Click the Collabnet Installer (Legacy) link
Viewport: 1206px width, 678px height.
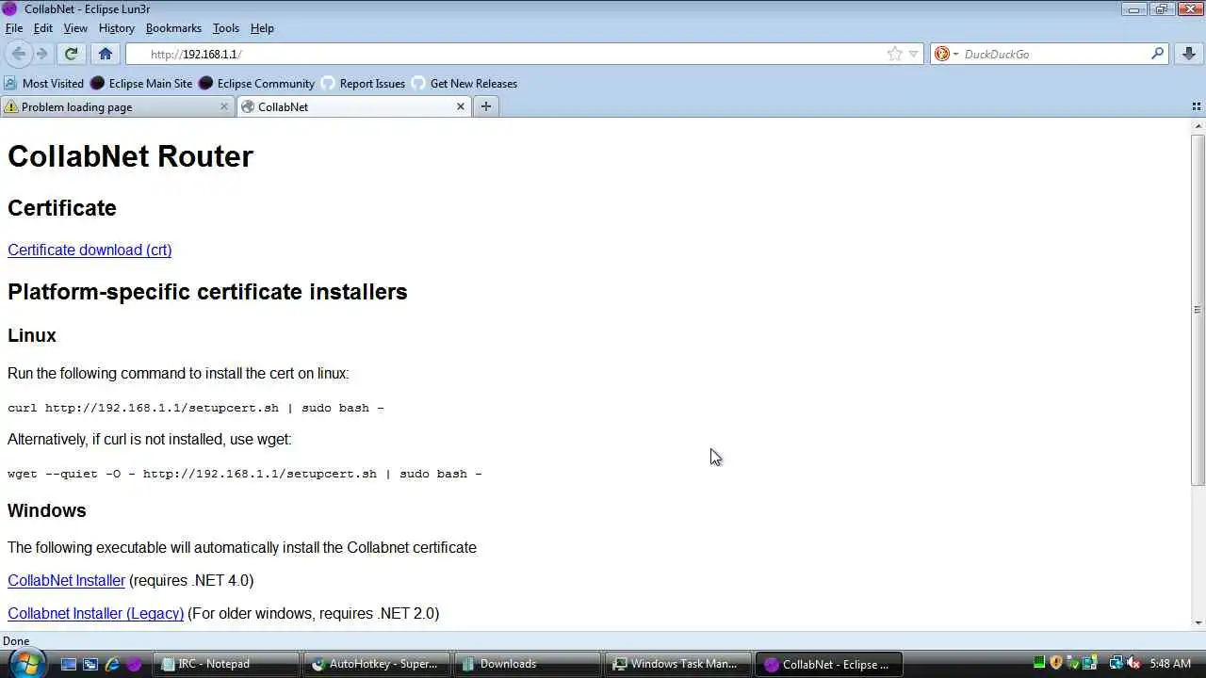(x=96, y=613)
